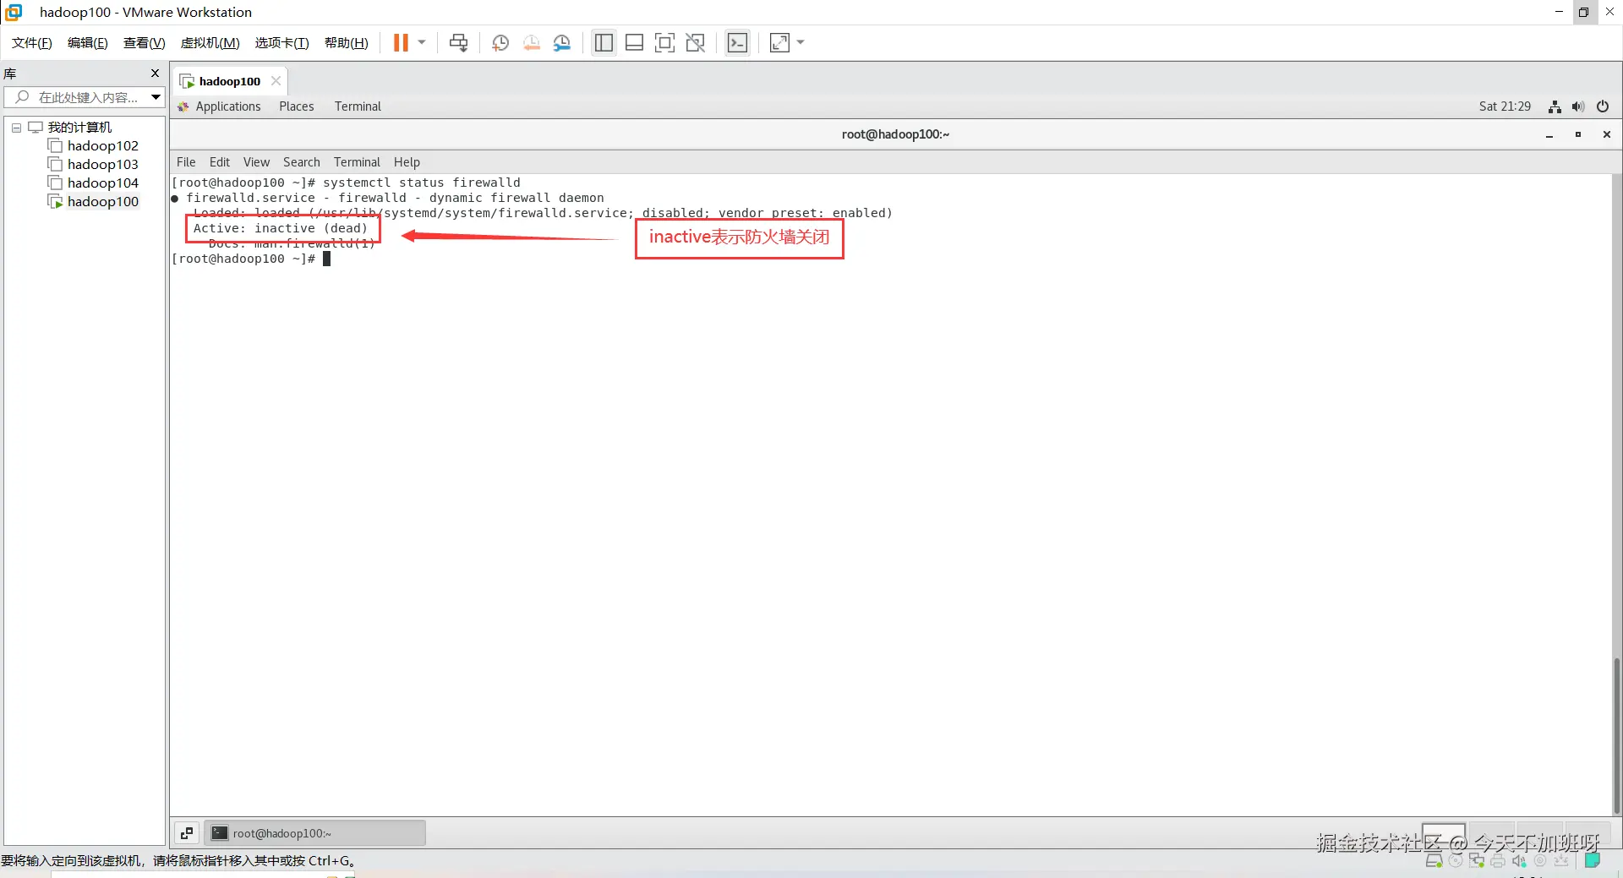Switch to the hadoop100 VM tab
Viewport: 1623px width, 878px height.
pyautogui.click(x=229, y=81)
